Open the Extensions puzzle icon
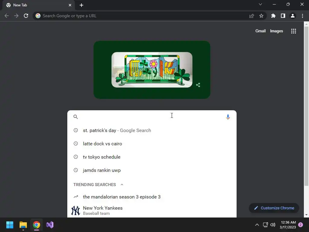This screenshot has width=309, height=232. point(273,16)
